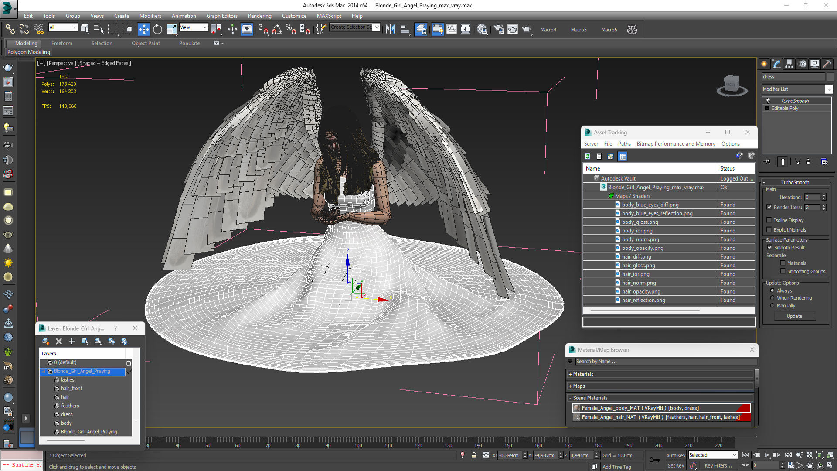Screen dimensions: 837x471
Task: Open the Modifiers menu
Action: pos(150,16)
